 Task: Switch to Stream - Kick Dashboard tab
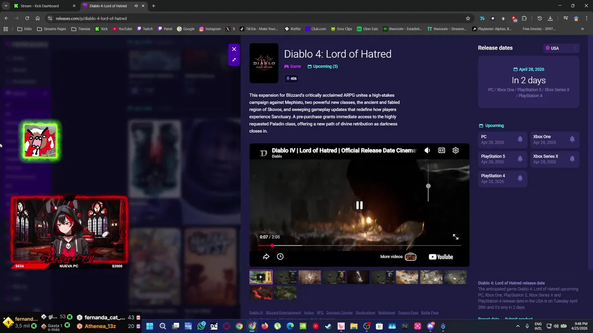click(x=44, y=6)
